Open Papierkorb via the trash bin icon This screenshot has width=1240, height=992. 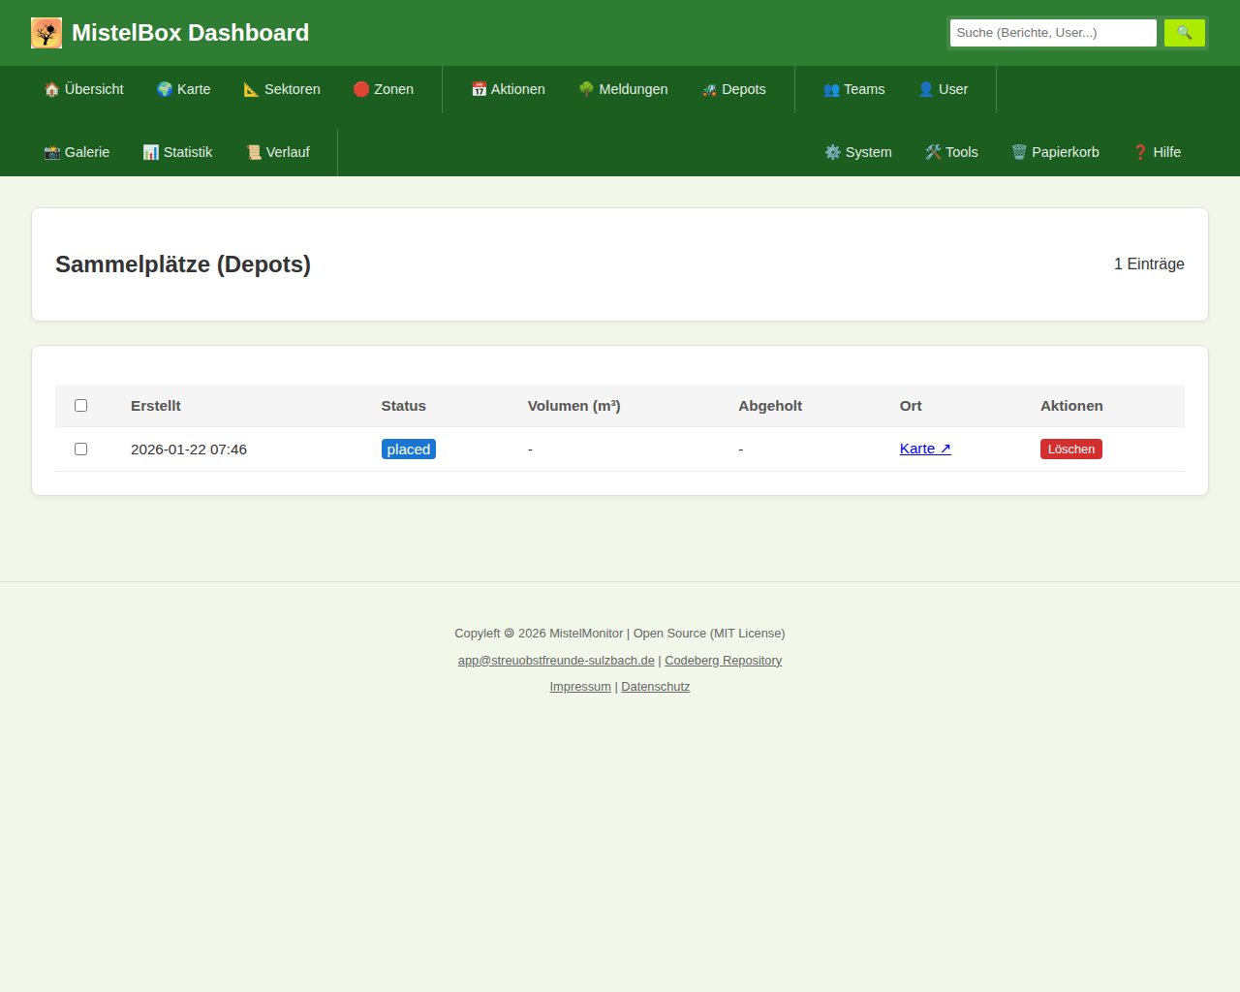tap(1019, 152)
